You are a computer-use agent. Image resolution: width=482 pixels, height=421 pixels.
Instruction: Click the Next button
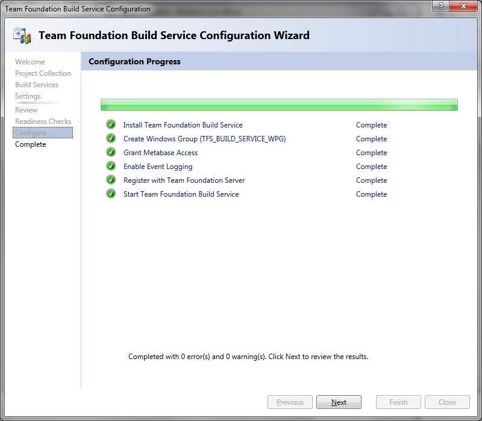click(x=339, y=402)
